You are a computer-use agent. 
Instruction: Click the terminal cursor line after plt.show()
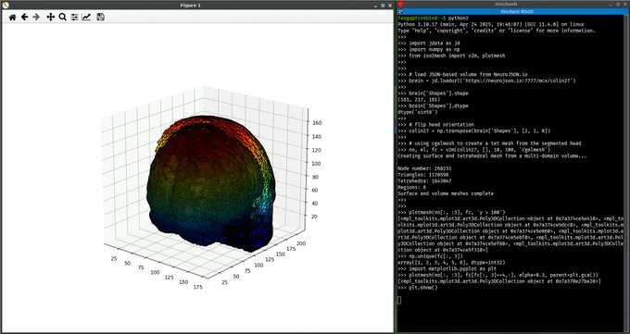[x=399, y=300]
